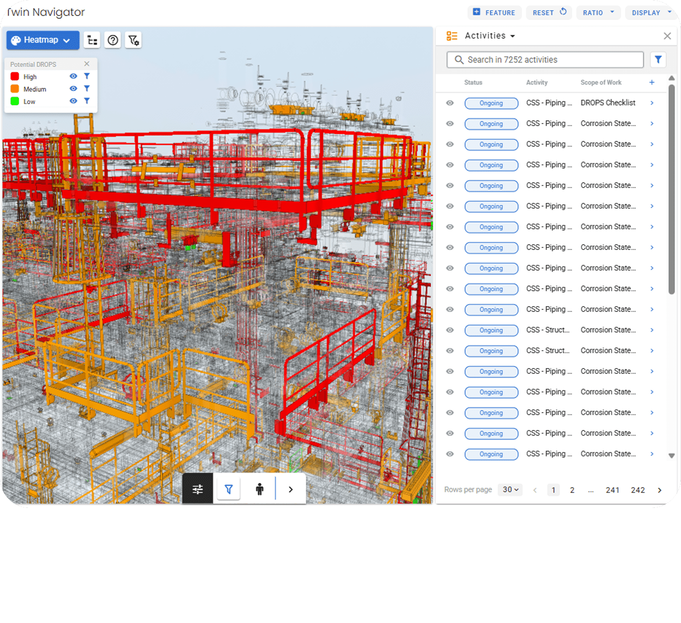Open the DISPLAY menu
The width and height of the screenshot is (681, 623).
651,12
